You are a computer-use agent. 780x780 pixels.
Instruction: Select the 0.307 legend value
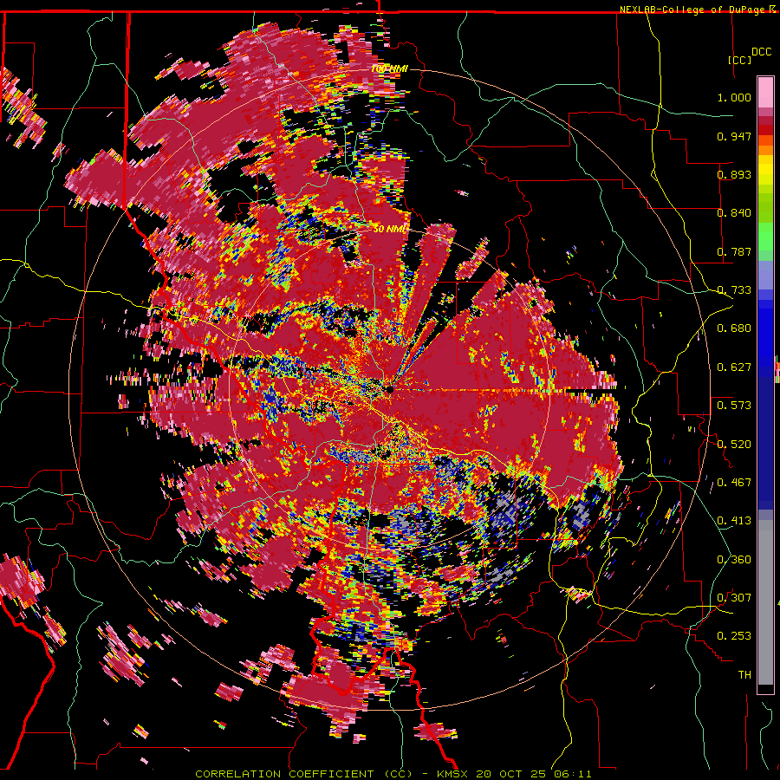(x=734, y=598)
